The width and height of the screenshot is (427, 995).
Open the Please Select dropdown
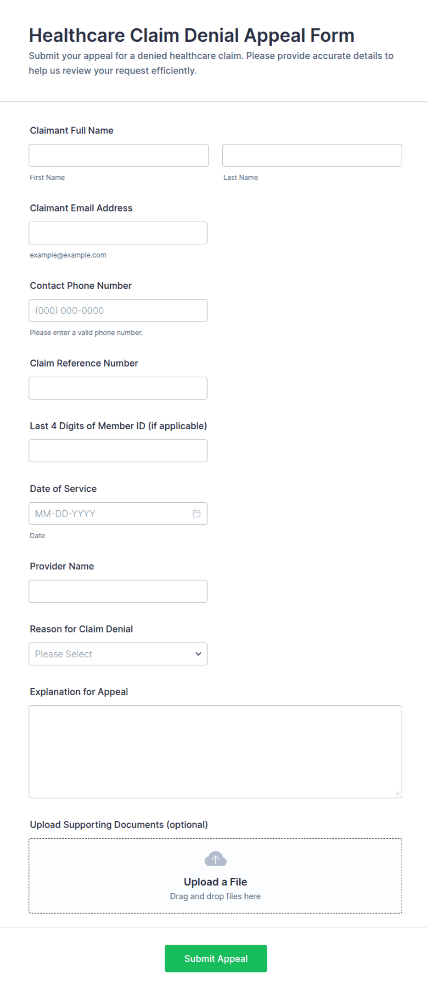[118, 654]
